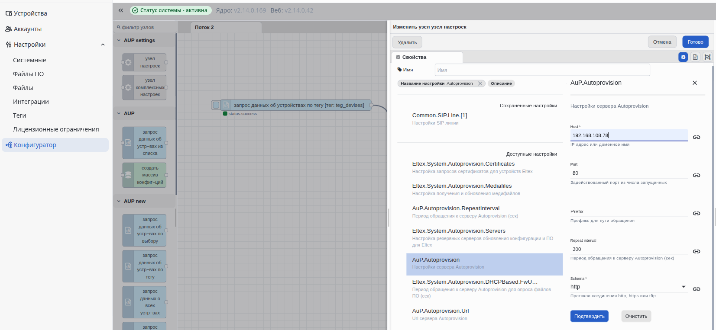Image resolution: width=716 pixels, height=330 pixels.
Task: Click link icon next to Schema field
Action: 697,289
